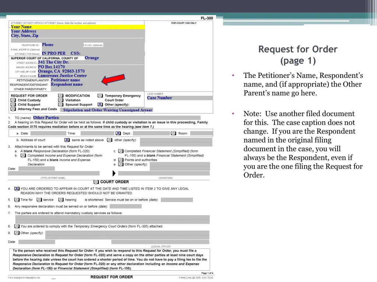377x282 pixels.
Task: Uncheck the Dept. checkbox
Action: click(118, 133)
